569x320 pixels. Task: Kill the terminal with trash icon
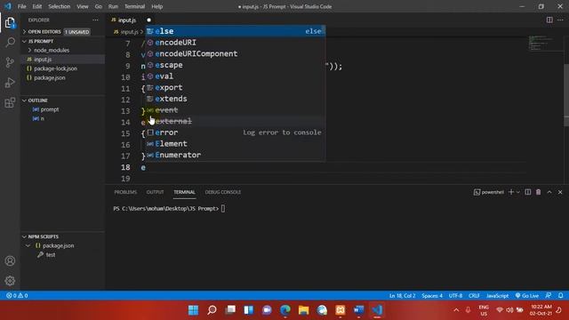coord(539,192)
